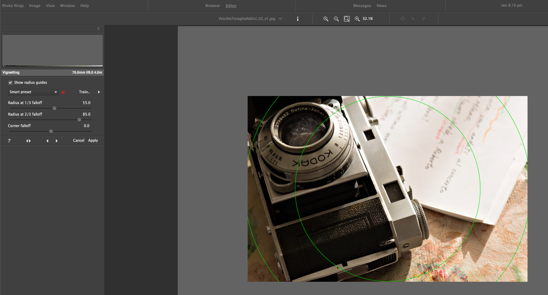This screenshot has height=295, width=548.
Task: Click the Radius at 2/3 falloff slider handle
Action: coord(79,120)
